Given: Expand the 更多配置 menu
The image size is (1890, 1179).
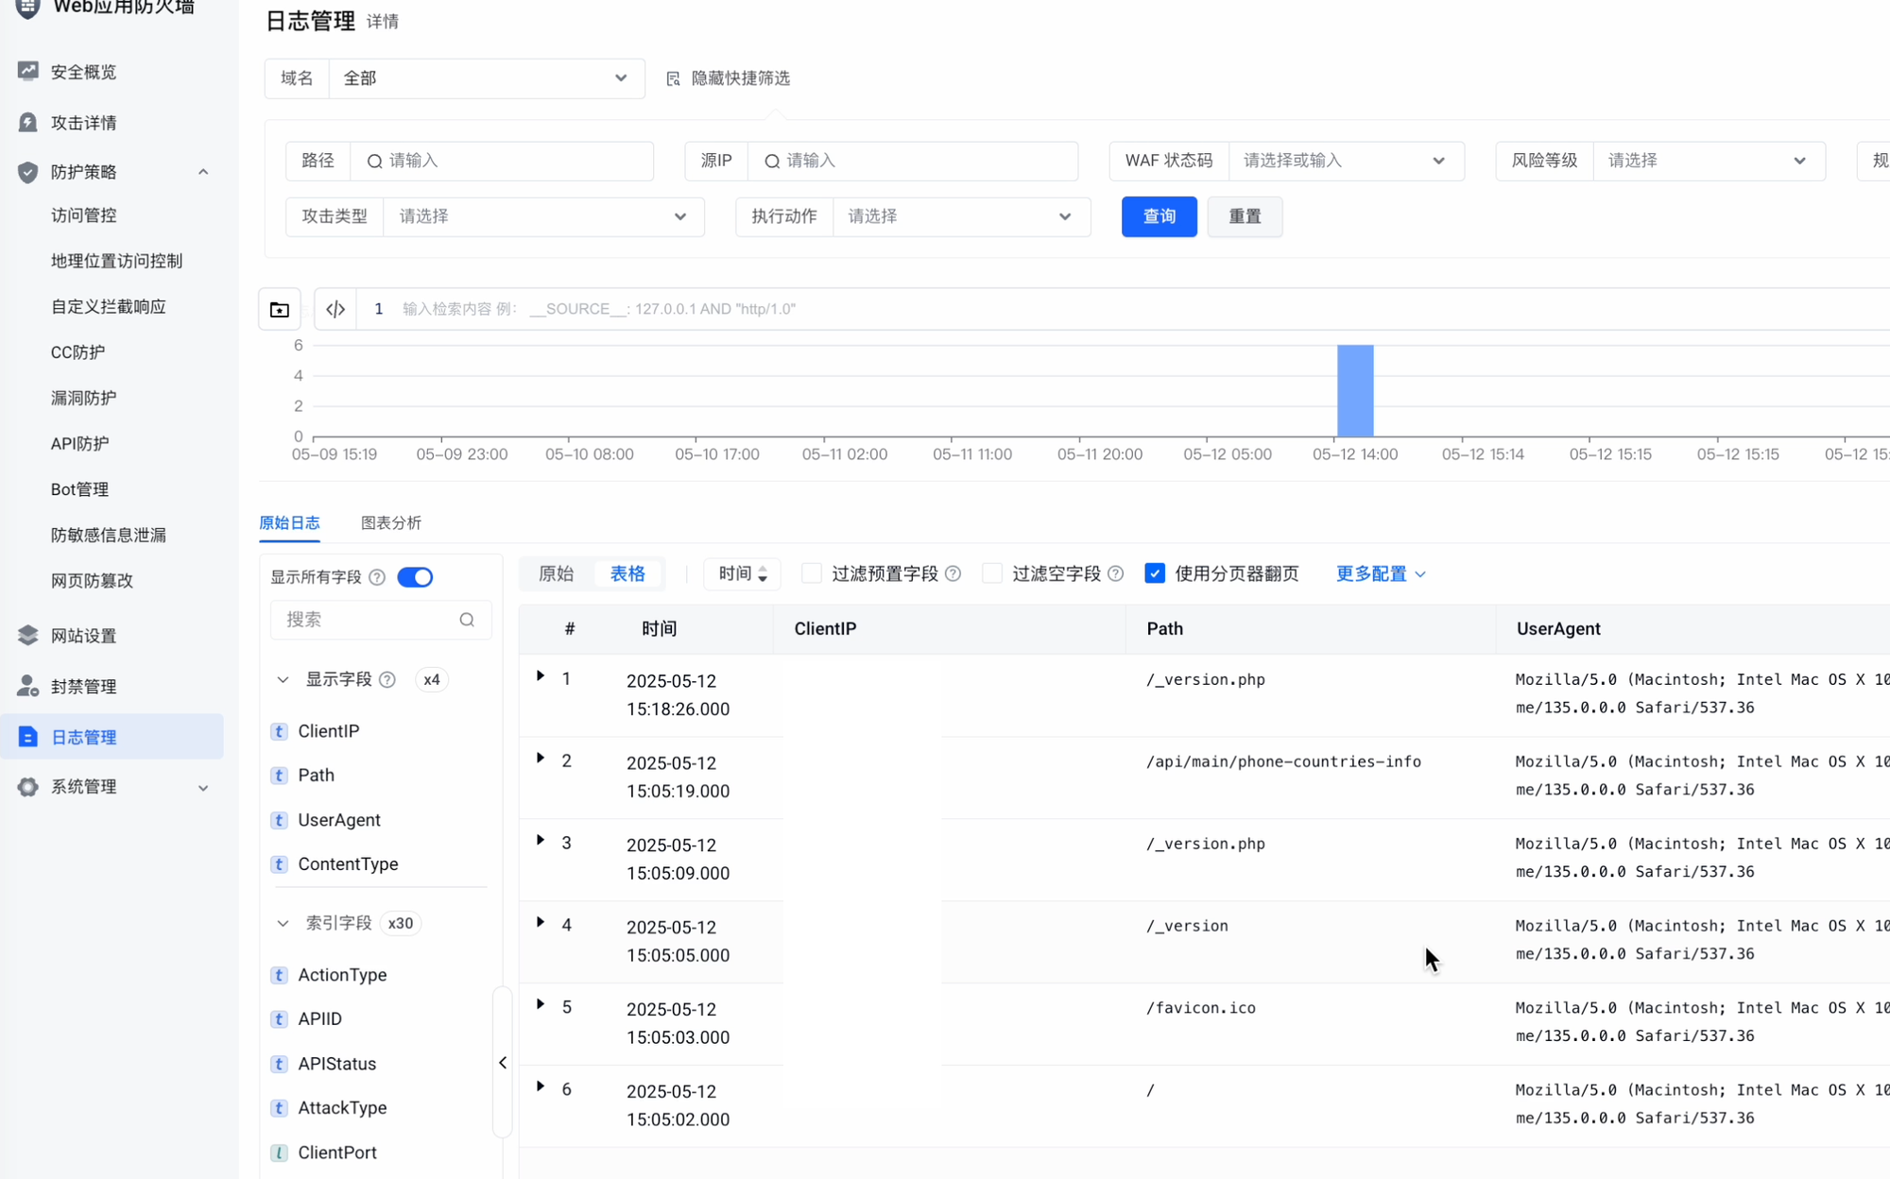Looking at the screenshot, I should (x=1381, y=573).
